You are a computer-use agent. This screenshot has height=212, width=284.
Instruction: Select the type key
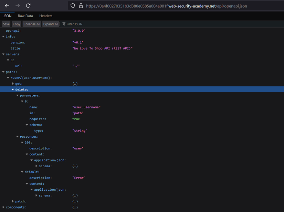(x=39, y=131)
